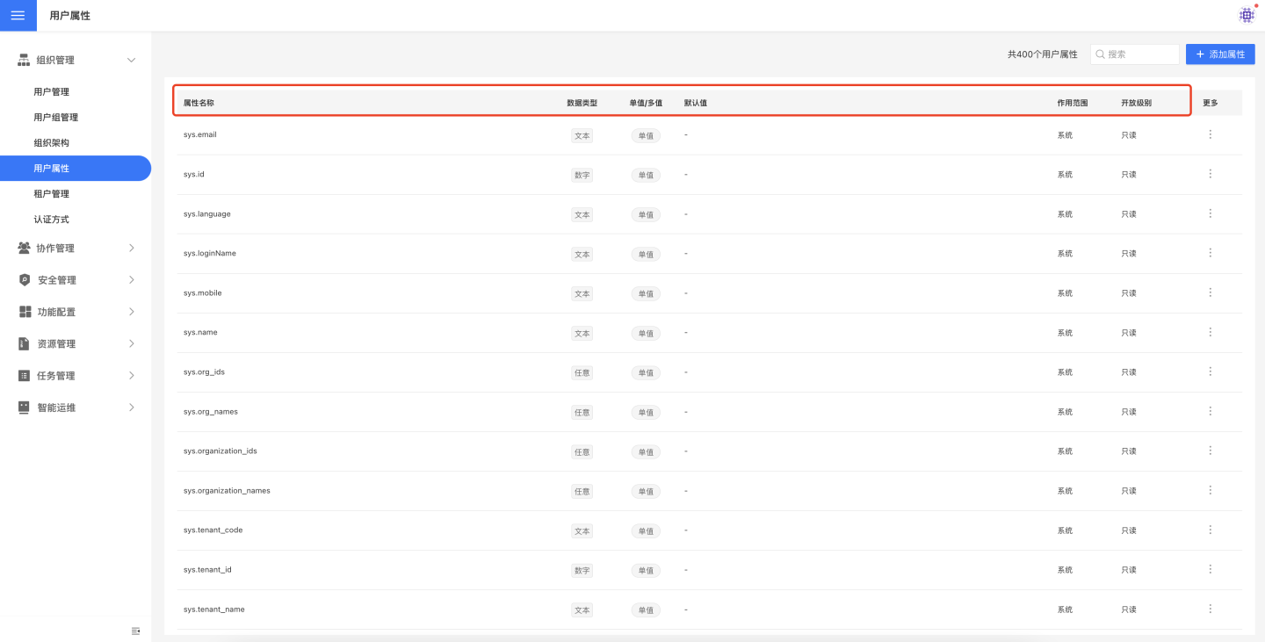This screenshot has height=642, width=1265.
Task: Open the user avatar icon at top right
Action: pos(1246,15)
